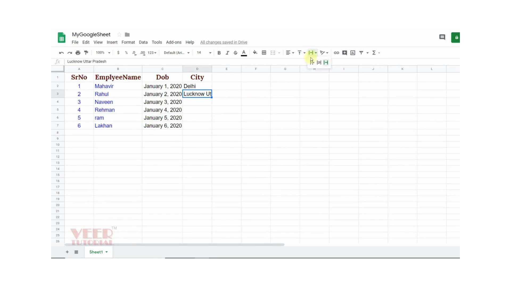
Task: Open the Sheet1 tab dropdown arrow
Action: click(x=106, y=252)
